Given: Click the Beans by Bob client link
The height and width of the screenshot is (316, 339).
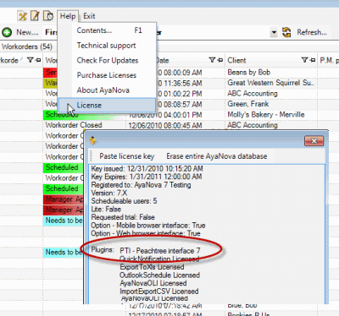Looking at the screenshot, I should [x=249, y=73].
